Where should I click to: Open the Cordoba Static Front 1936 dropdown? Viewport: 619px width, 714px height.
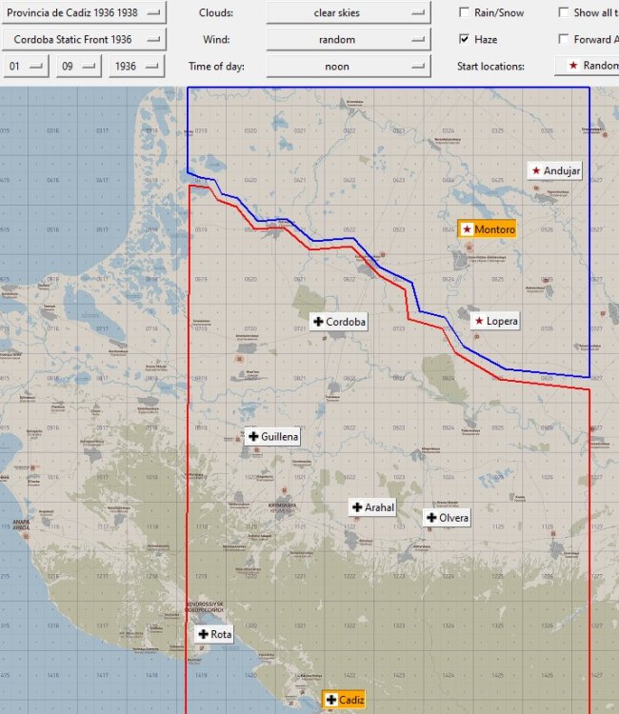point(84,40)
